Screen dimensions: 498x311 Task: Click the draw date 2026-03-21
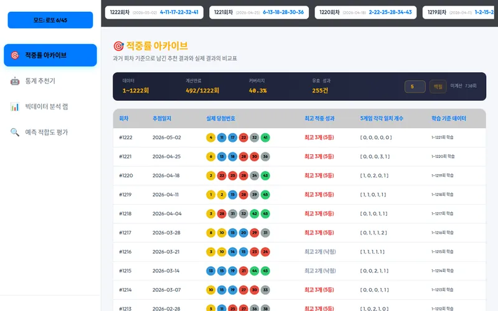pos(166,252)
